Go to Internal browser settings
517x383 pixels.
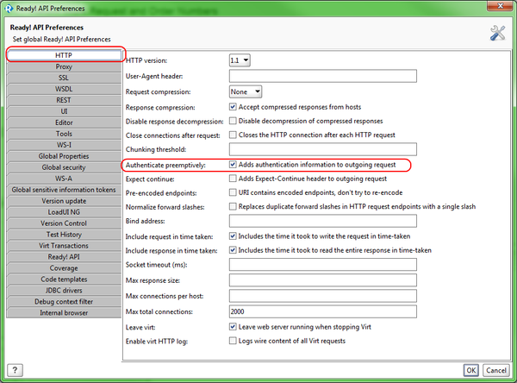(64, 312)
